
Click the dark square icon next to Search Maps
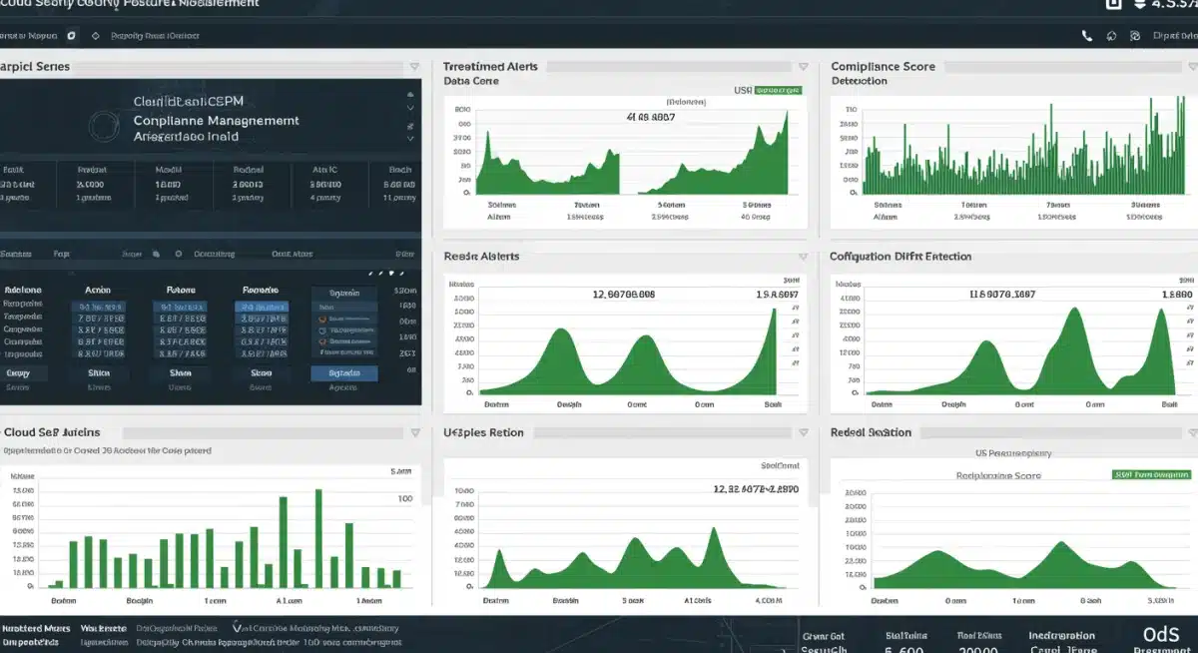point(71,36)
